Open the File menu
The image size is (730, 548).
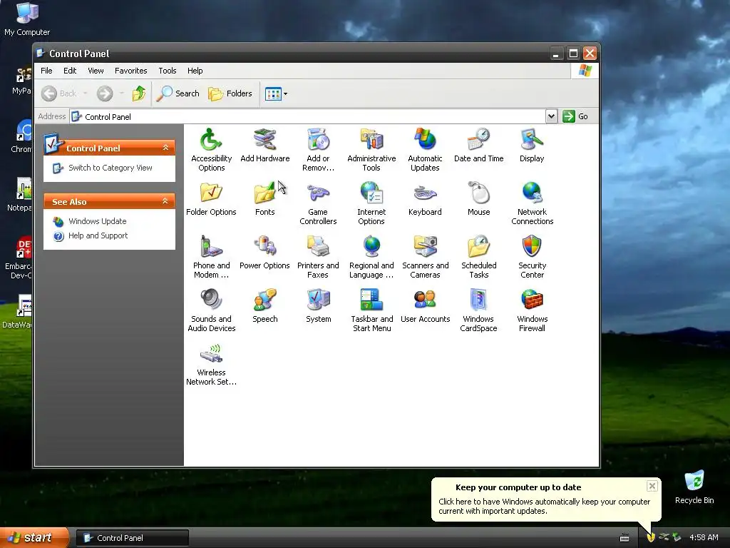tap(46, 71)
